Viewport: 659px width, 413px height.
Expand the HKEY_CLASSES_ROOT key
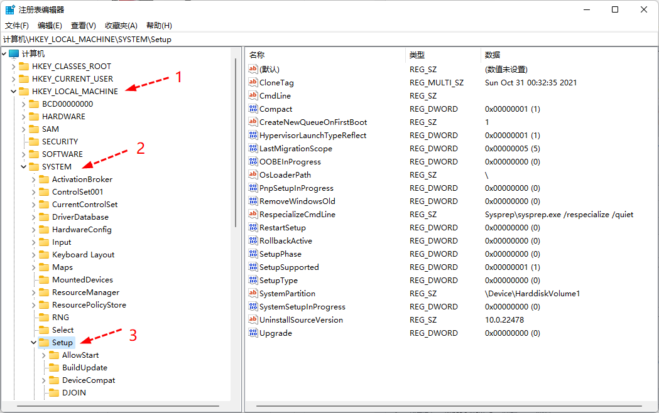(14, 66)
